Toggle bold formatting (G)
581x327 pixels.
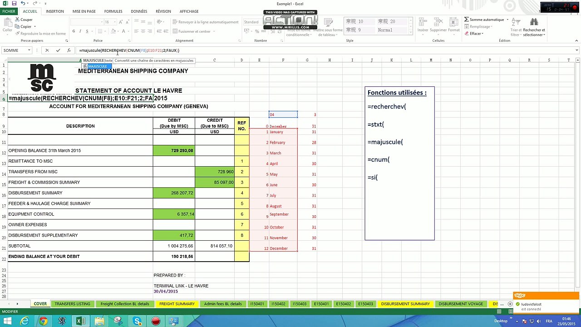[x=74, y=31]
